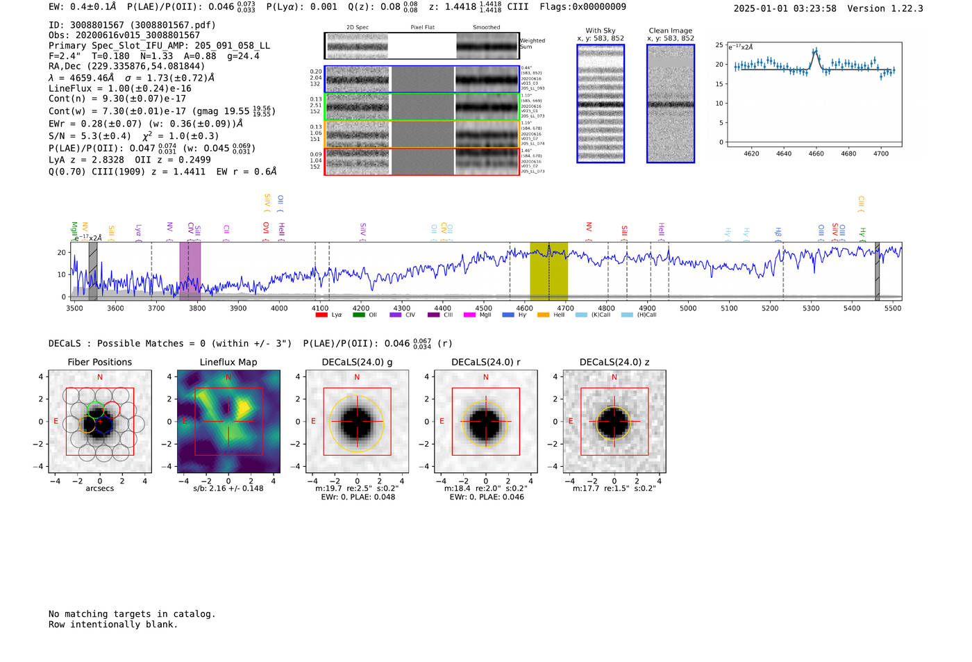Open the Clean Image cutout

click(x=671, y=104)
